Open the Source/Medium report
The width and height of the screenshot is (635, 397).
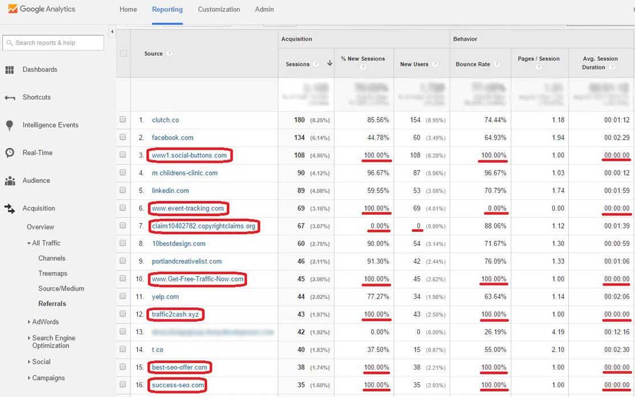tap(61, 289)
